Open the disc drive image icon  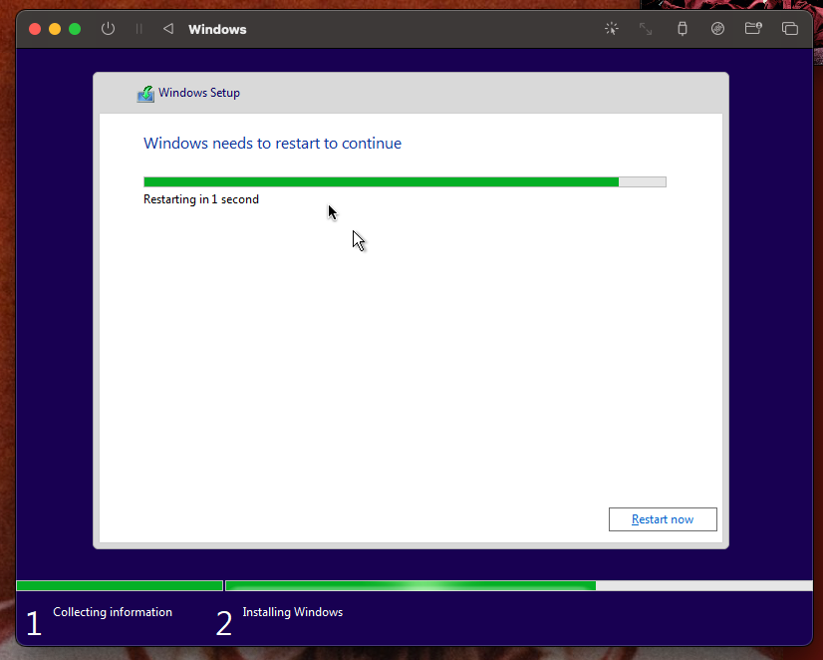[717, 28]
